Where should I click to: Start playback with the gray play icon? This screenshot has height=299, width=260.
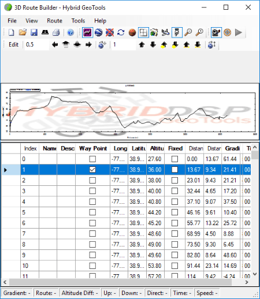tap(239, 32)
